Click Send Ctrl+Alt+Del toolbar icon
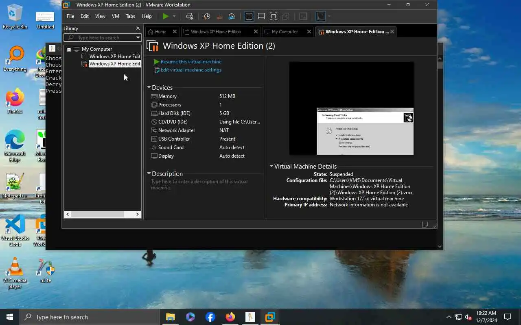This screenshot has width=521, height=325. point(190,16)
